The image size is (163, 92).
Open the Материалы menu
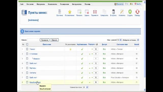41,4
